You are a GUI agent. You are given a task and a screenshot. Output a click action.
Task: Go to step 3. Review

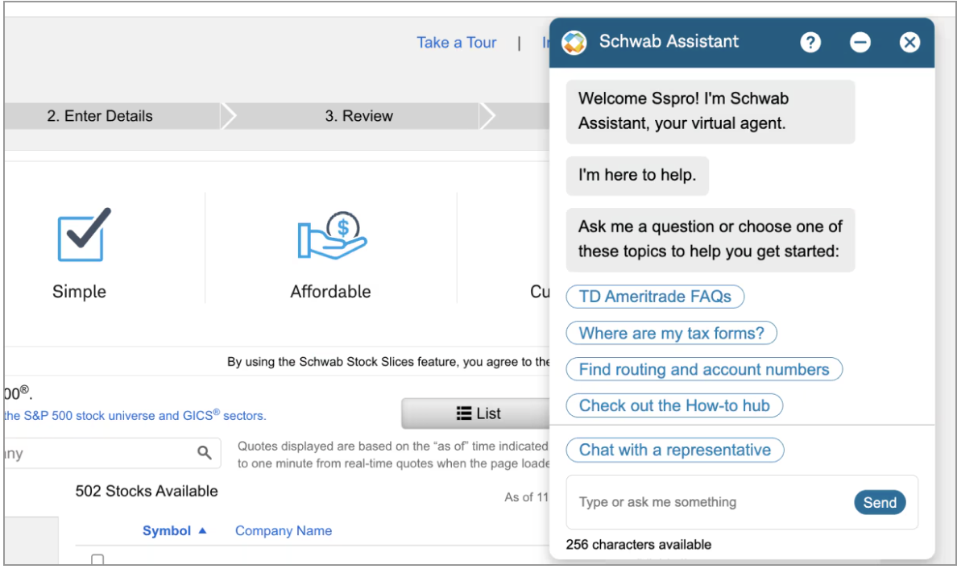359,116
